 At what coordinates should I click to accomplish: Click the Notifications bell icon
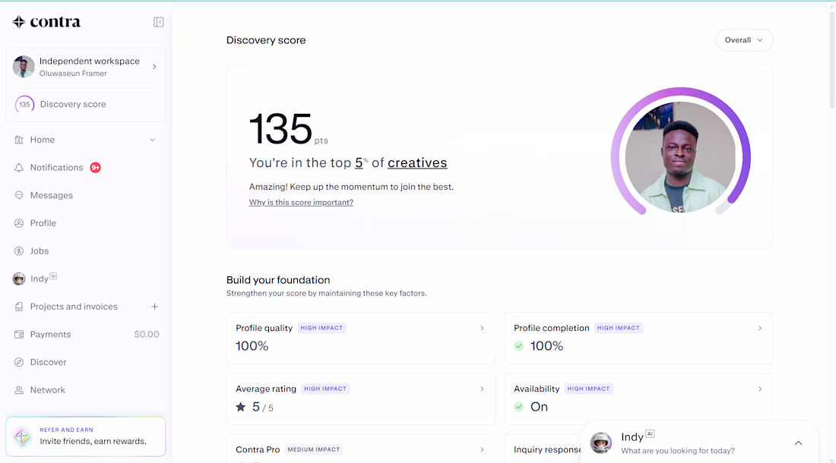click(19, 168)
